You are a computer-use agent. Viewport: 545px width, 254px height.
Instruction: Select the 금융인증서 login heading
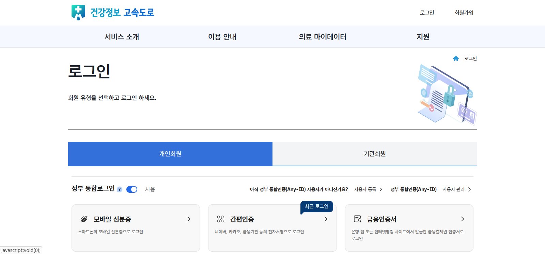381,219
